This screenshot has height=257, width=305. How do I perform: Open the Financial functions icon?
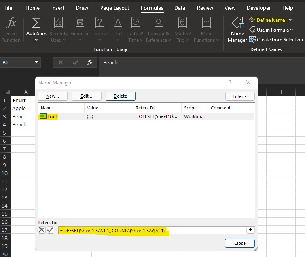[x=80, y=23]
